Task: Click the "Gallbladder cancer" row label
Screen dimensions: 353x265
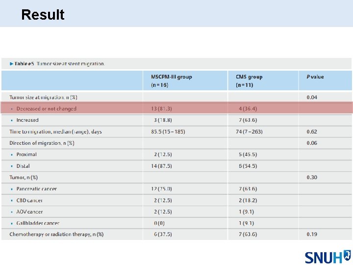Action: [x=38, y=223]
